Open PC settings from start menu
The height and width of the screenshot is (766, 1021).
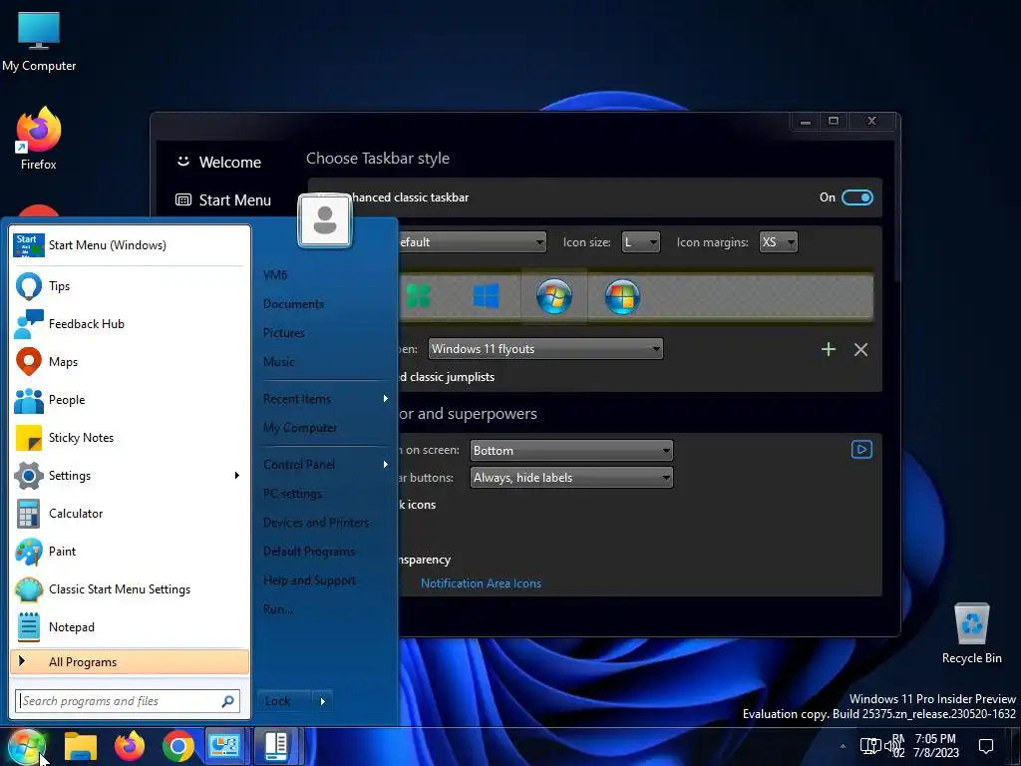tap(292, 494)
